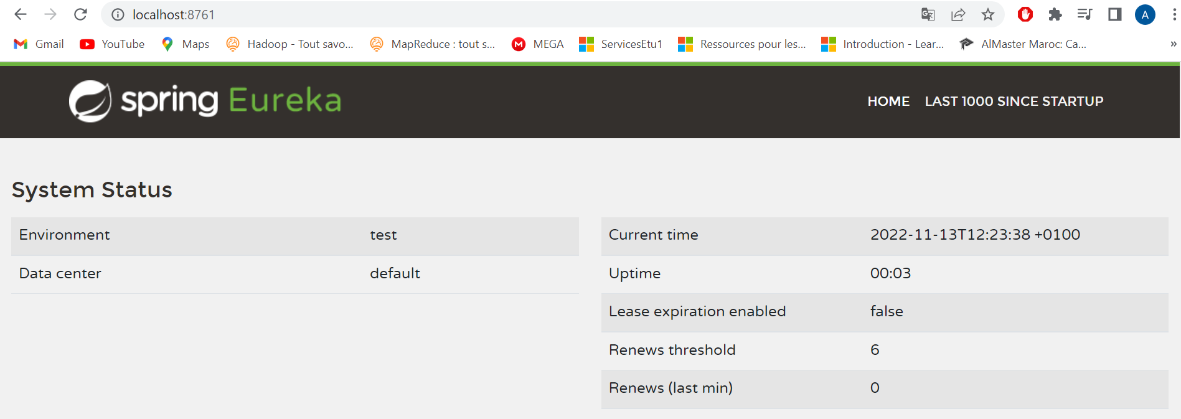Open the share icon in the address bar

(958, 14)
